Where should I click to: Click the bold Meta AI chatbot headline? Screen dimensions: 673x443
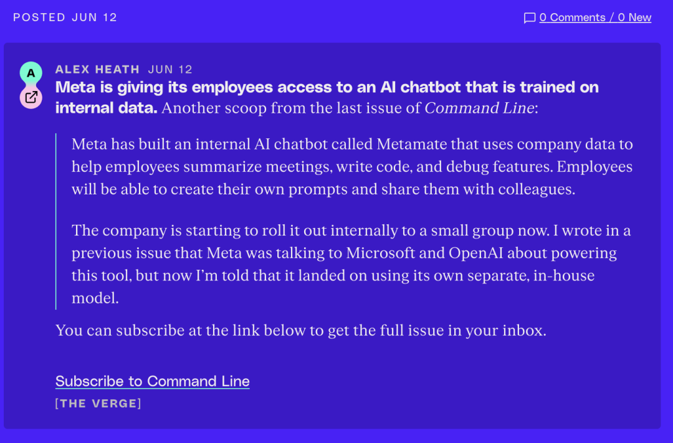(x=327, y=97)
